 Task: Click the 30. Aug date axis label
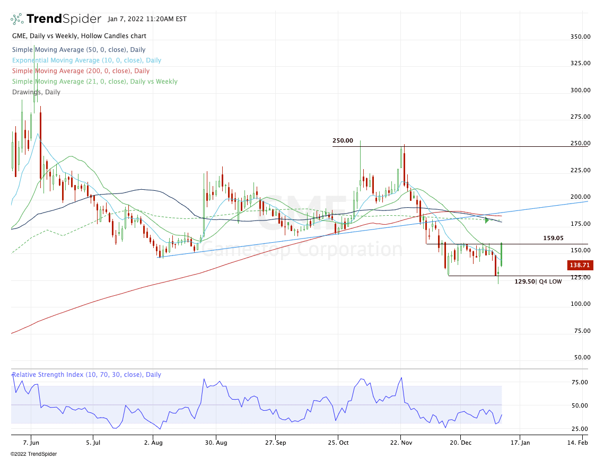(216, 443)
